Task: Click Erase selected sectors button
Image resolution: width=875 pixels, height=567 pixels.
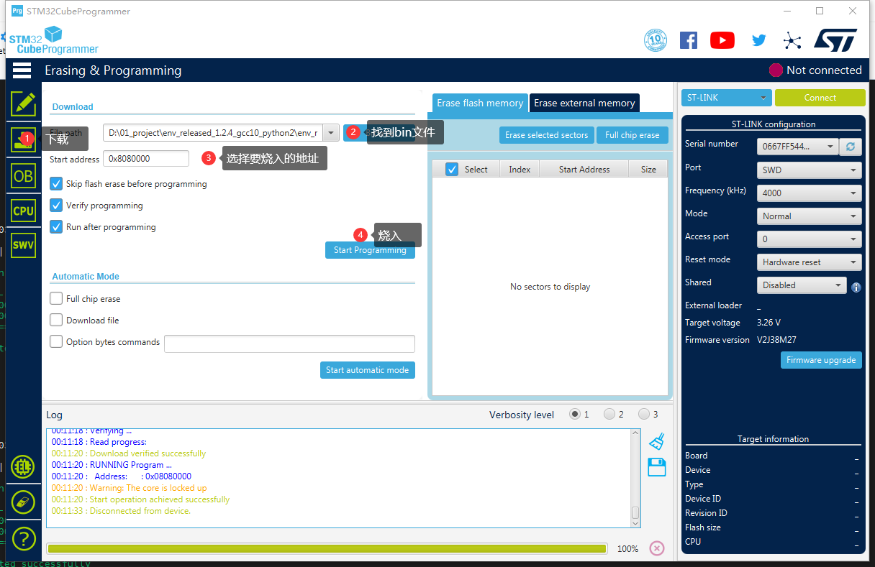Action: pyautogui.click(x=546, y=135)
